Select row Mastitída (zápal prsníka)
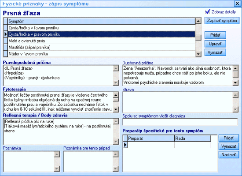This screenshot has width=242, height=176. coord(101,47)
